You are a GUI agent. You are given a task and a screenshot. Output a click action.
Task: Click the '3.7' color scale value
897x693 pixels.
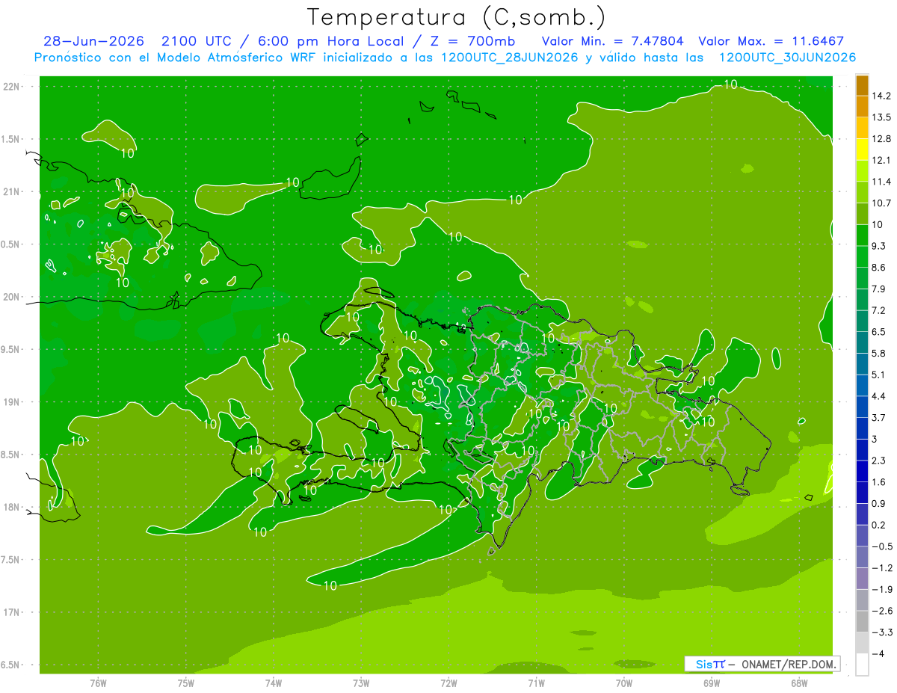pyautogui.click(x=878, y=418)
